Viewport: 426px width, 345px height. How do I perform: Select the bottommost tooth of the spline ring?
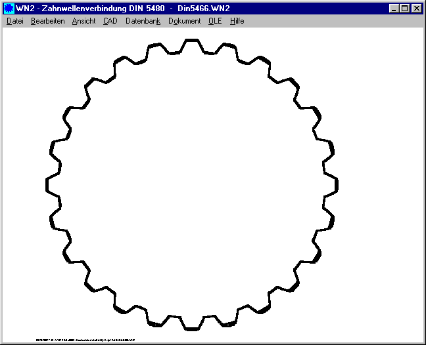click(192, 325)
